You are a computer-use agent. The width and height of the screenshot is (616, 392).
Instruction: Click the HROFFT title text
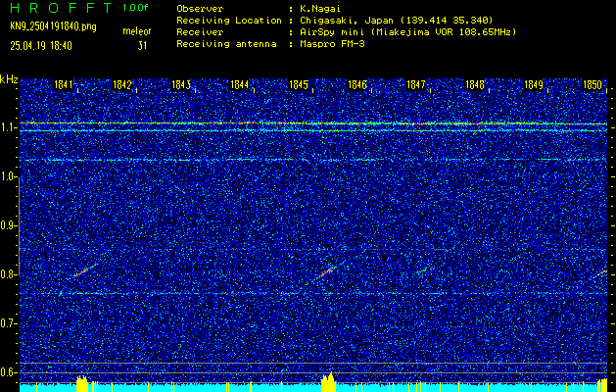pyautogui.click(x=60, y=8)
